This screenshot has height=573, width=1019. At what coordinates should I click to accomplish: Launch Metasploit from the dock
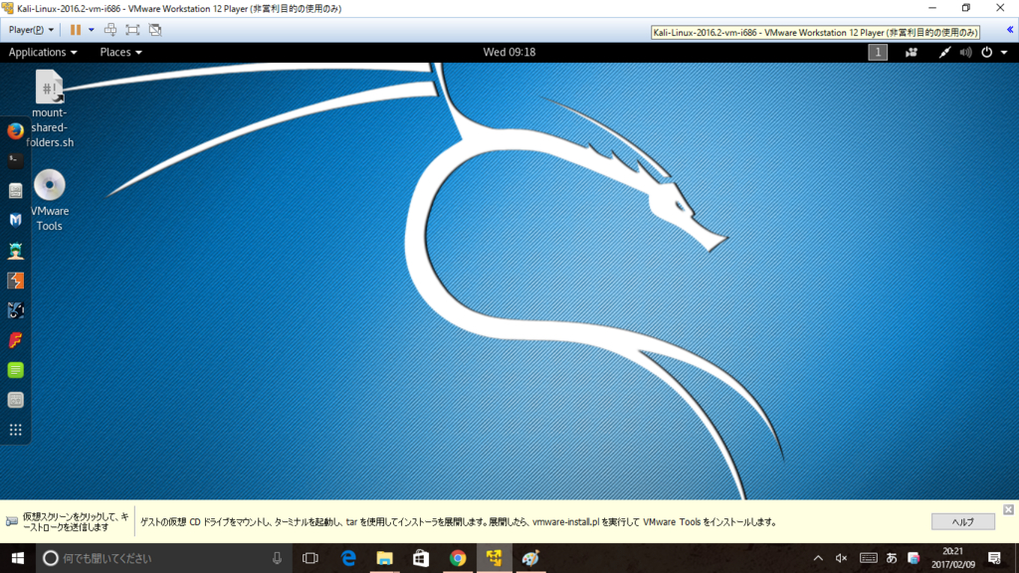point(16,220)
